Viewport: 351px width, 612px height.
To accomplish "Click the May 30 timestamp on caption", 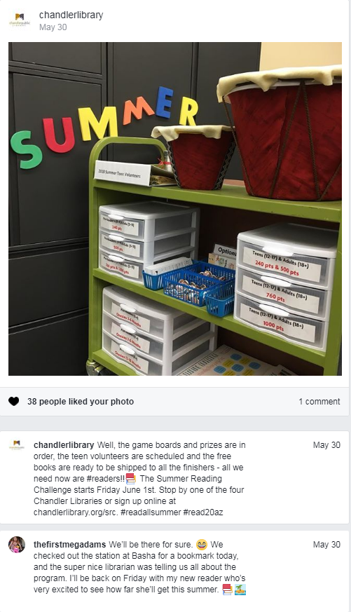I will pos(326,445).
